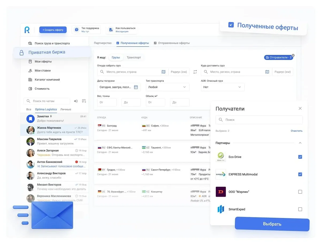Viewport: 321px width, 244px height.
Task: Enable the Eco Drive partner checkbox
Action: click(300, 157)
